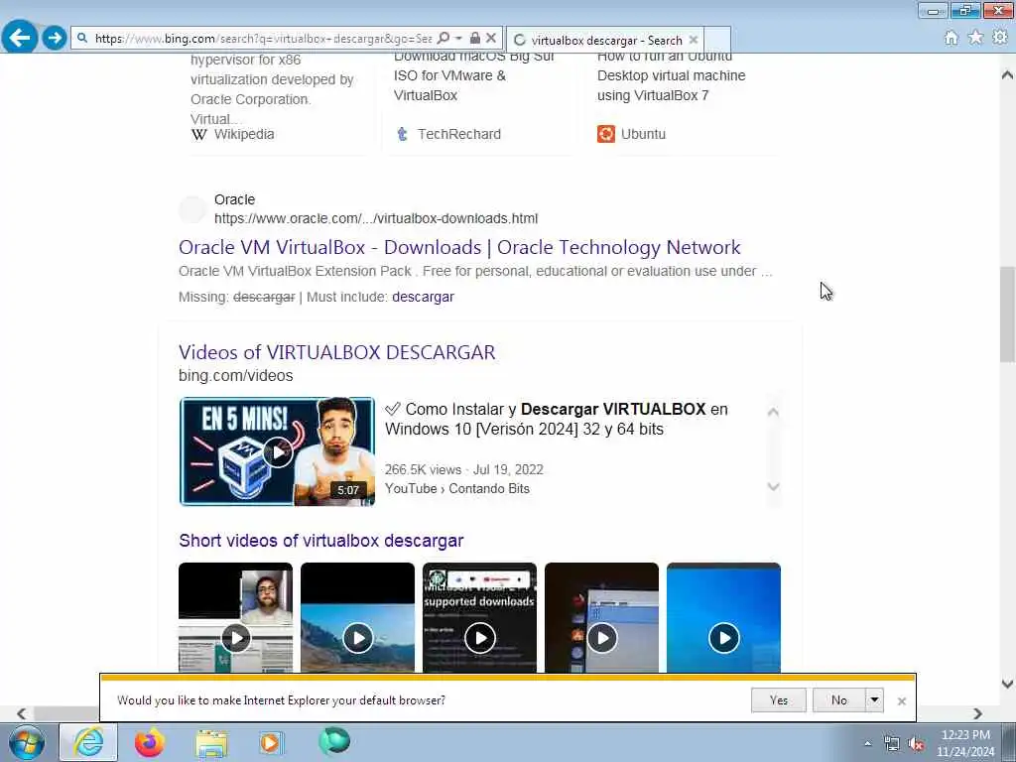Image resolution: width=1016 pixels, height=762 pixels.
Task: Click the search magnifier in address bar
Action: tap(444, 39)
